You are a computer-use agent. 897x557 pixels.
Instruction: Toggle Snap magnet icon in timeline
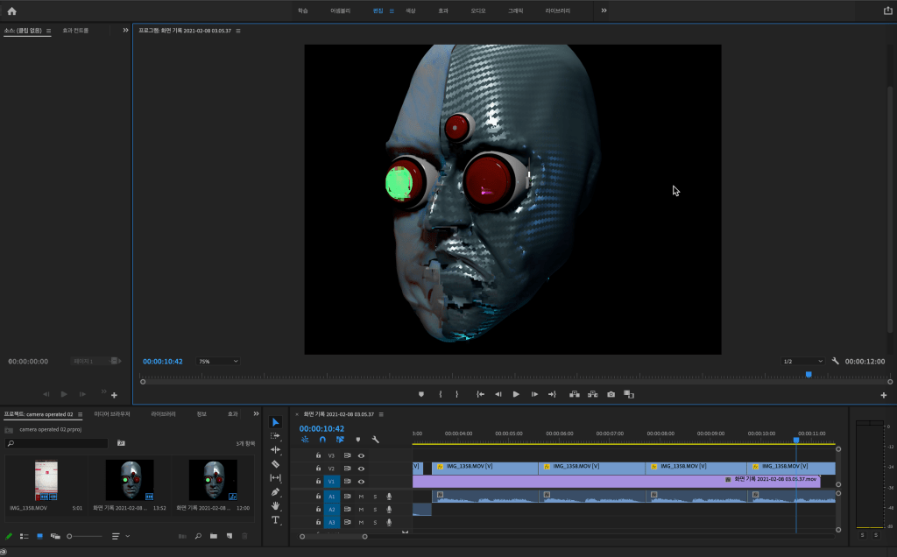(321, 440)
